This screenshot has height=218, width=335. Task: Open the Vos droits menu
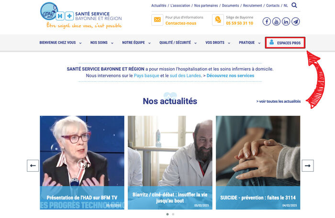pyautogui.click(x=218, y=43)
